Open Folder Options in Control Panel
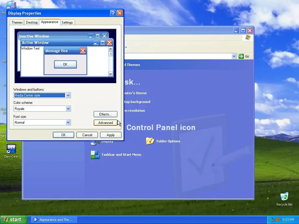Image resolution: width=299 pixels, height=224 pixels. tap(150, 141)
